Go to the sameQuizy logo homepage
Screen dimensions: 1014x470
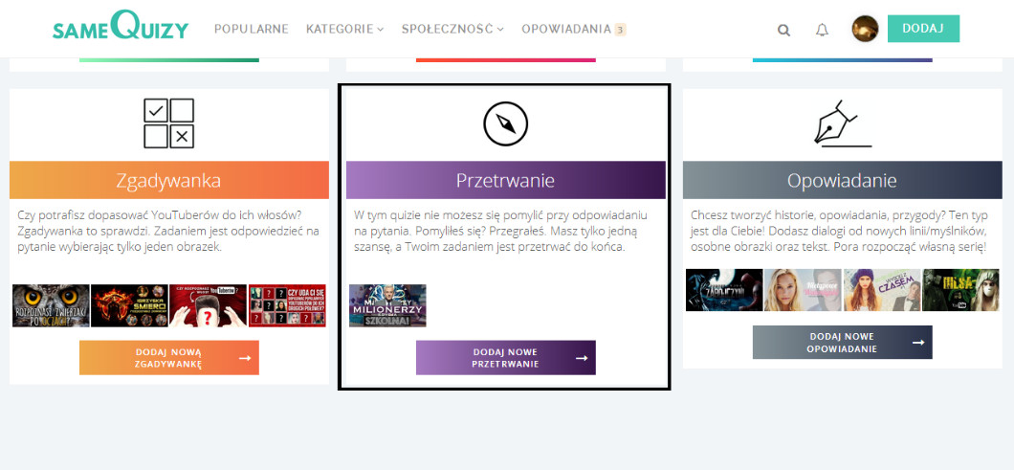click(x=121, y=29)
